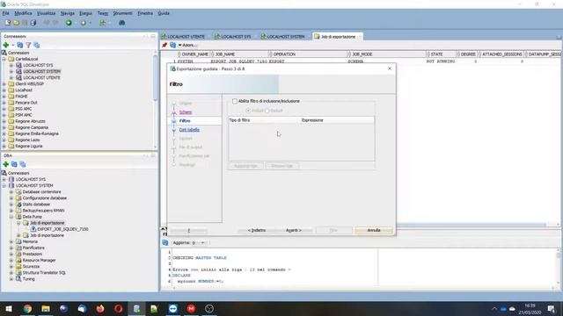
Task: Click Connessioni panel vertical scrollbar
Action: click(x=155, y=77)
